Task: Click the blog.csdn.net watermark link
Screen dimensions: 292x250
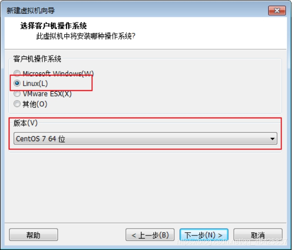Action: point(232,242)
